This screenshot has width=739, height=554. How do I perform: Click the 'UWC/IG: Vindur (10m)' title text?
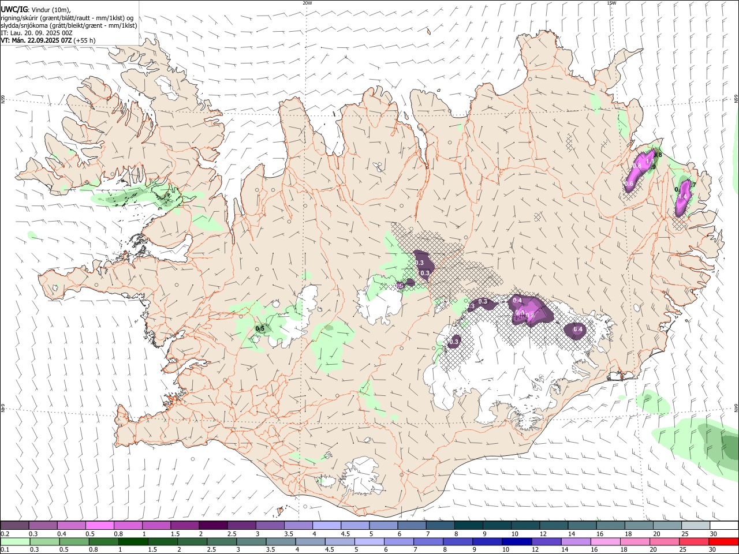(x=36, y=9)
